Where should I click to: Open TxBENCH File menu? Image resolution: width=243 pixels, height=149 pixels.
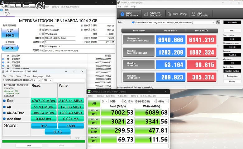pos(120,7)
